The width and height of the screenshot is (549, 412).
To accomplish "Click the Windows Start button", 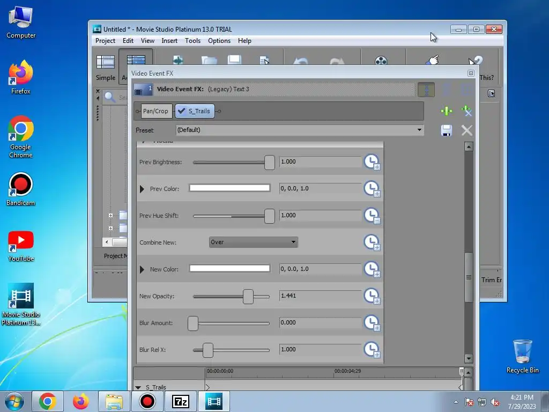I will (x=14, y=401).
